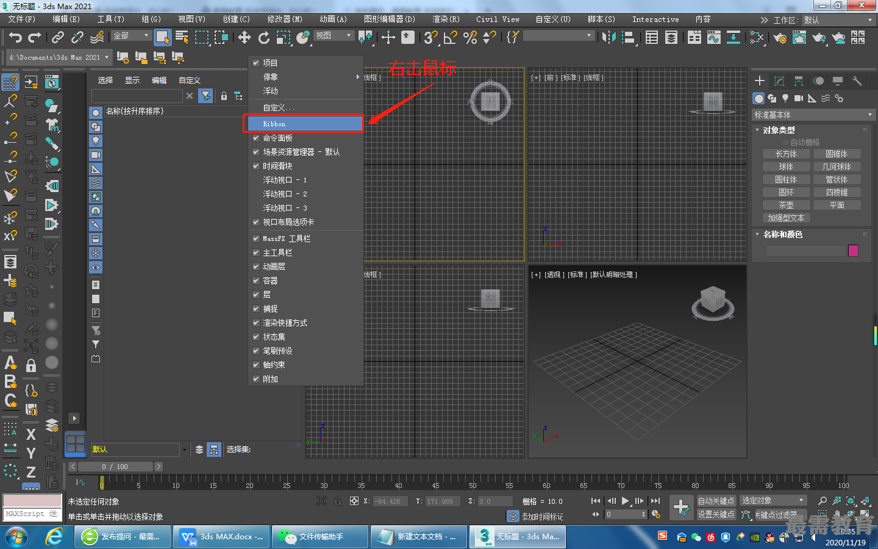This screenshot has height=549, width=878.
Task: Select the Cameras category icon
Action: point(799,98)
